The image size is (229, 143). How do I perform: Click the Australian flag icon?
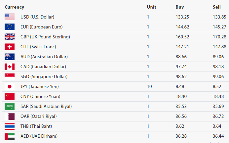tap(10, 57)
